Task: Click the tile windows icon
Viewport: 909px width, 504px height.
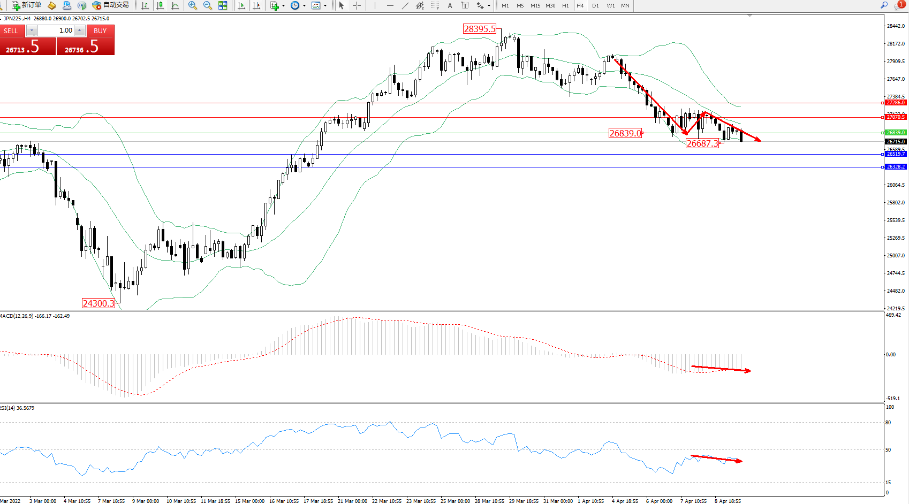Action: tap(223, 5)
